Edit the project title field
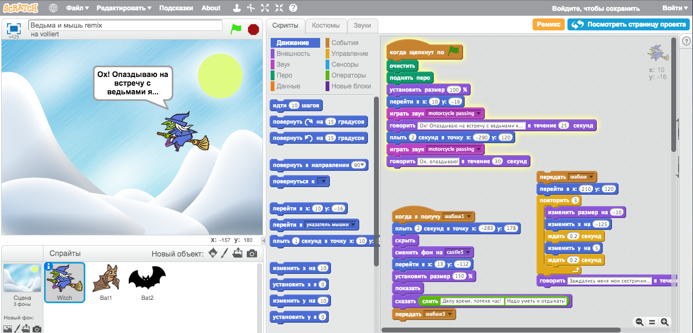This screenshot has width=693, height=333. pyautogui.click(x=125, y=25)
